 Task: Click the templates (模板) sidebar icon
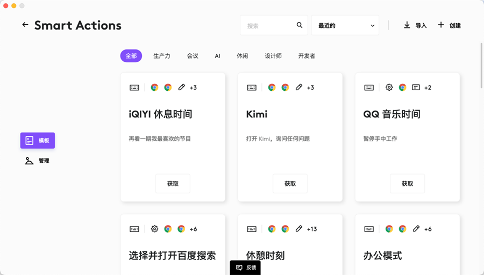tap(30, 141)
